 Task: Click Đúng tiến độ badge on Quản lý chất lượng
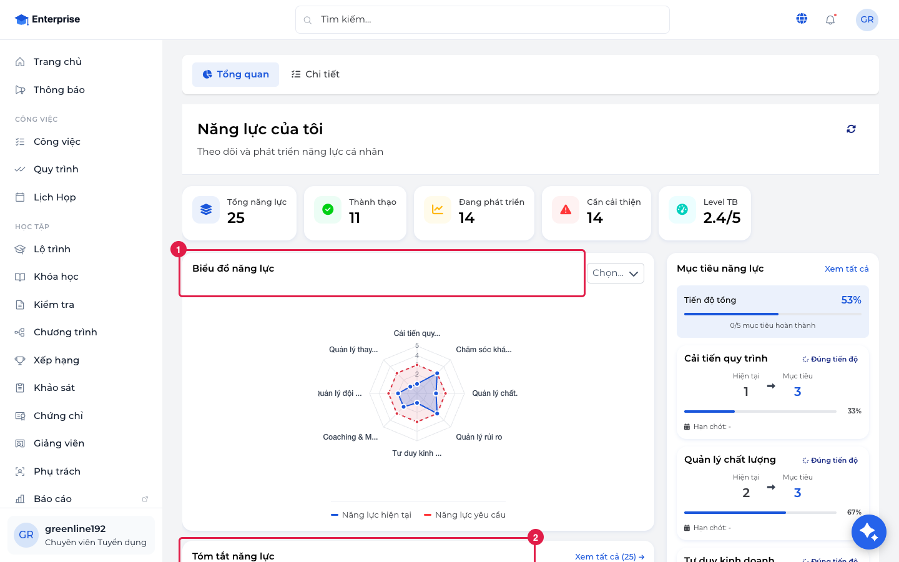[830, 460]
